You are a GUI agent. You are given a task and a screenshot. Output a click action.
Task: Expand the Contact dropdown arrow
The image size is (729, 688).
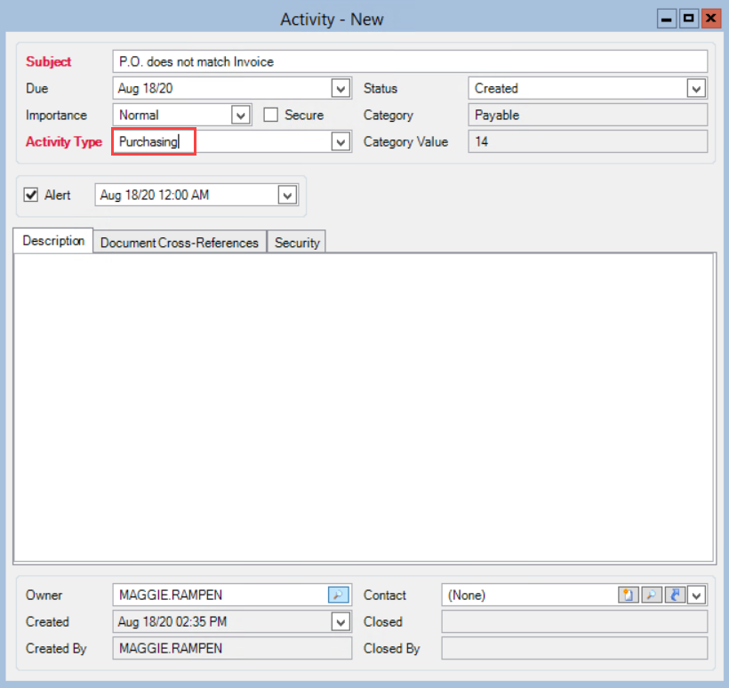[696, 595]
